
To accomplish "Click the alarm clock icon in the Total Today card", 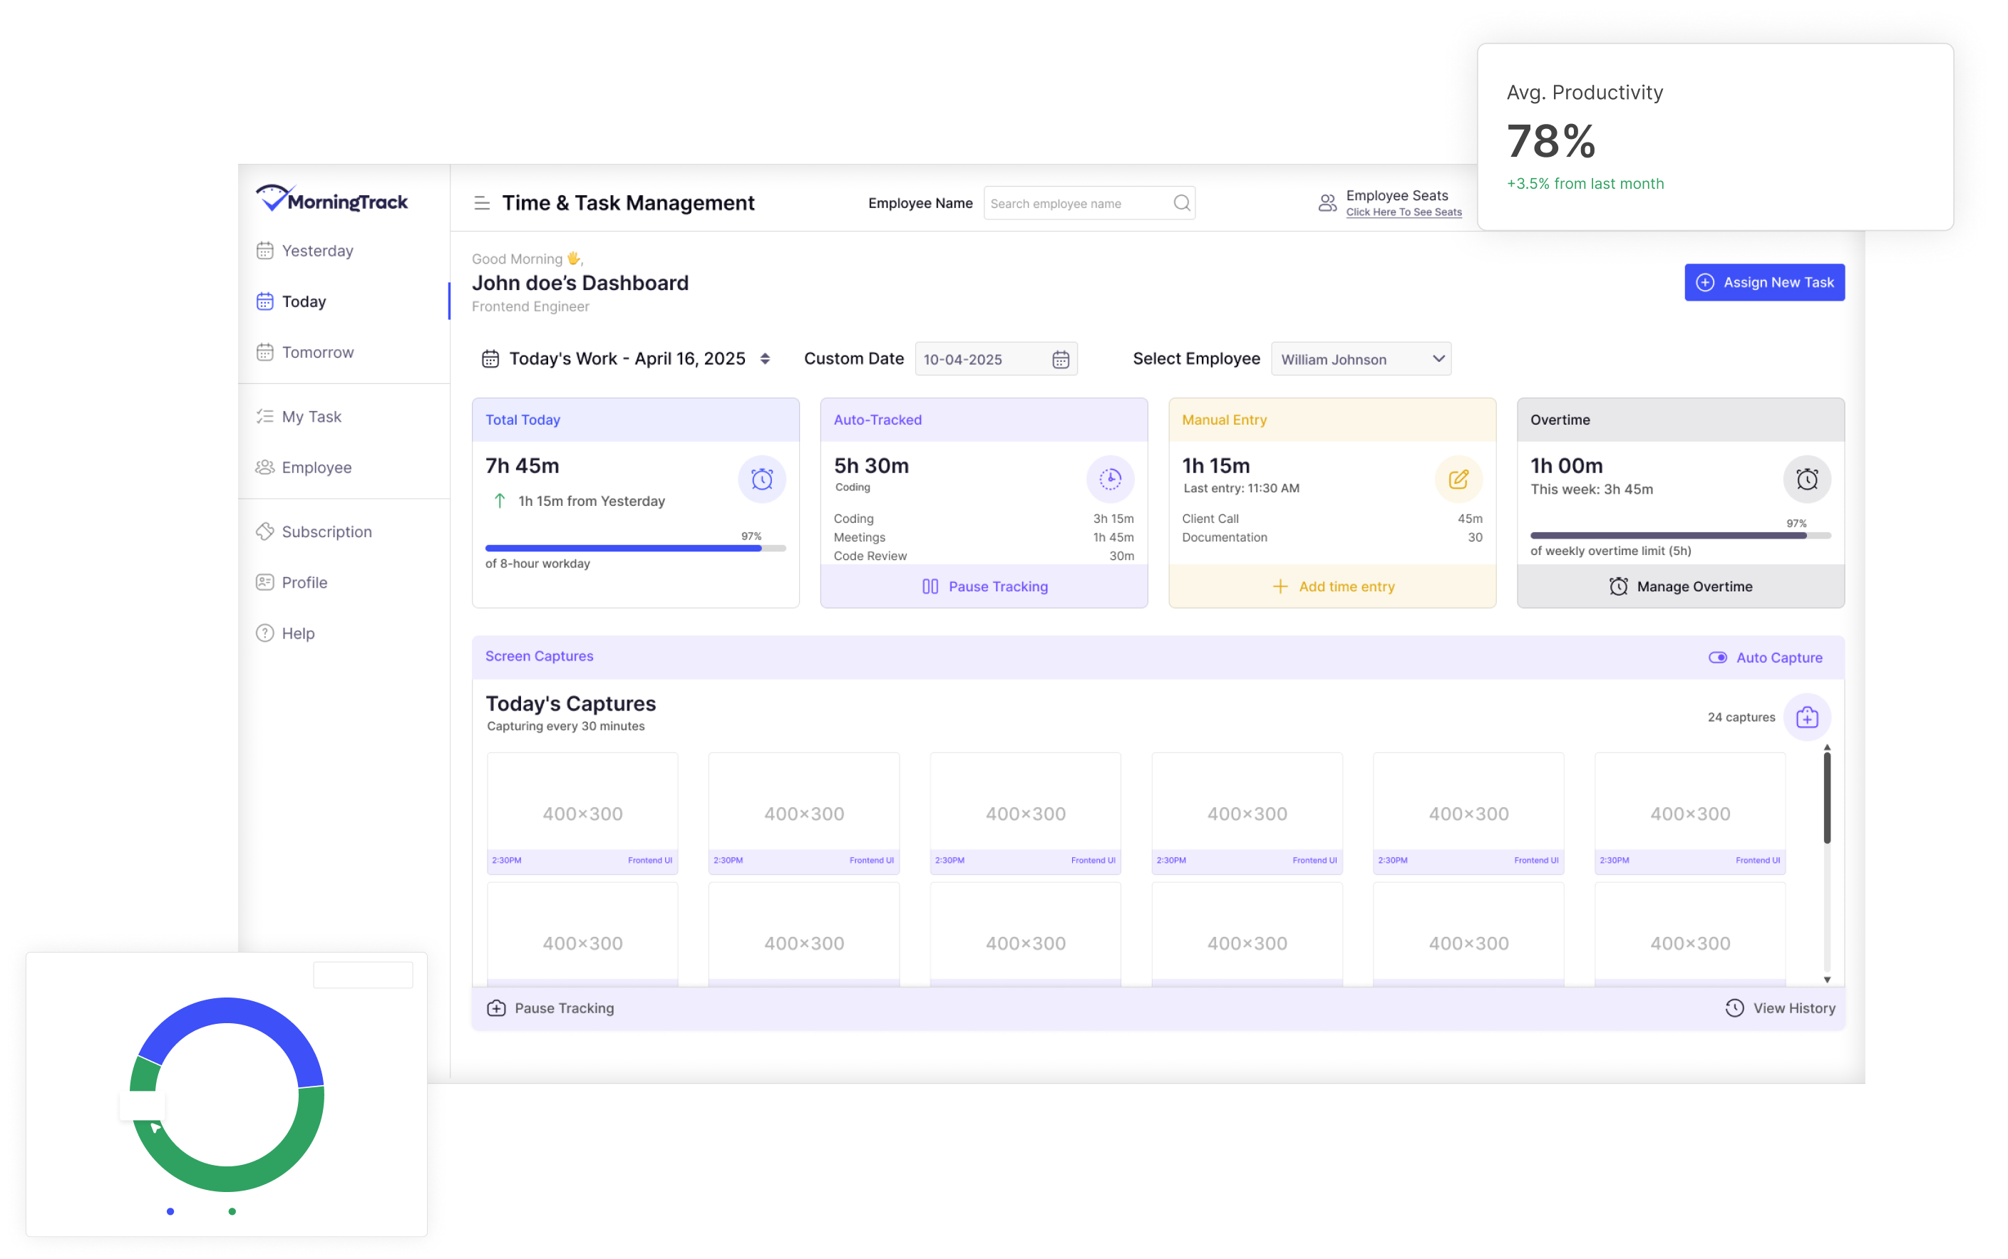I will pyautogui.click(x=761, y=479).
